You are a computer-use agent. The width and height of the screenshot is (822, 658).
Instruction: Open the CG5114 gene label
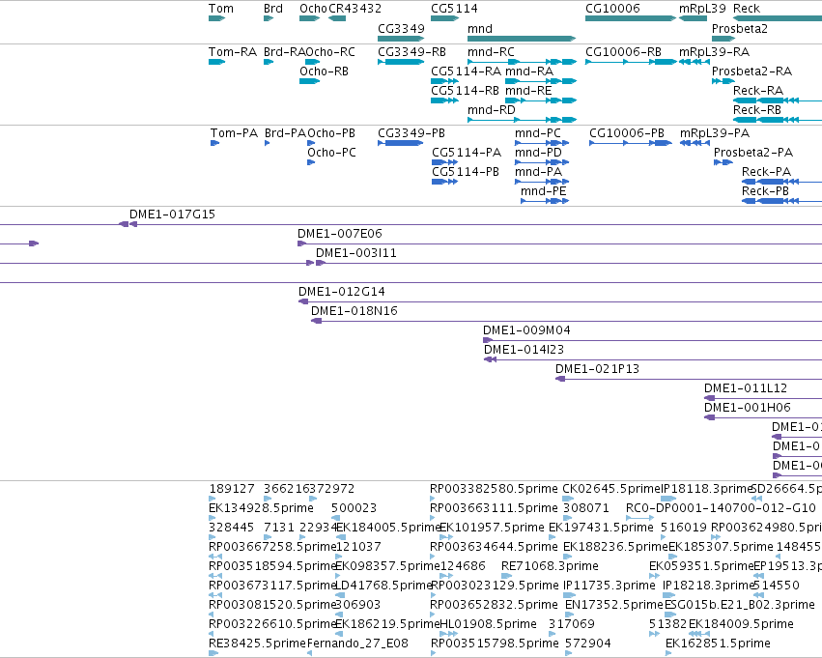click(454, 9)
